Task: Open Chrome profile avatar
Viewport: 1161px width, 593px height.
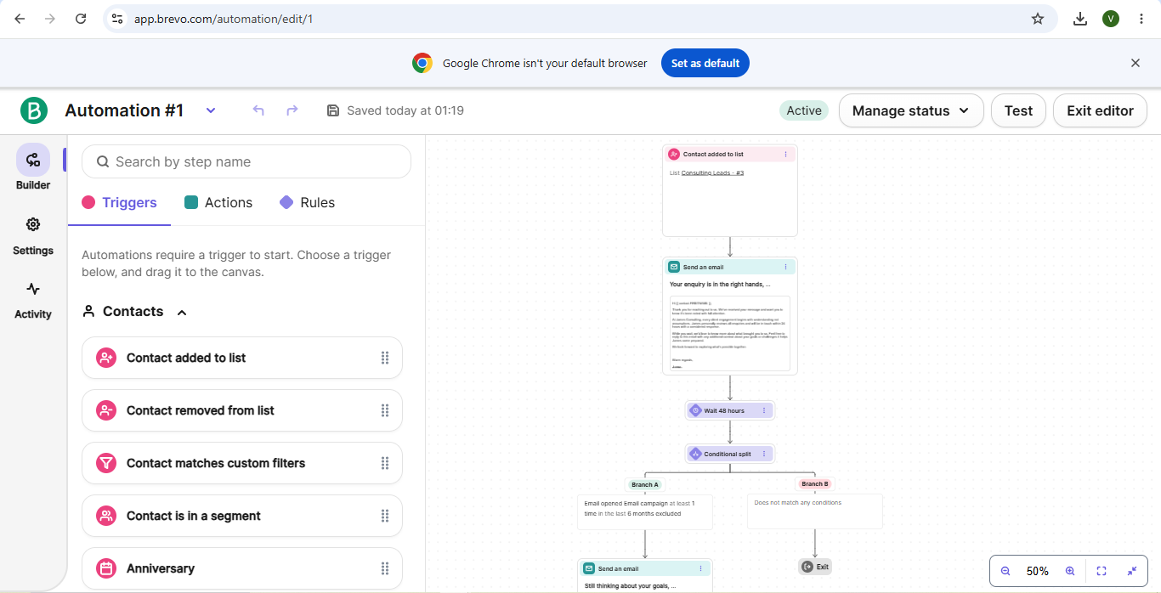Action: pos(1111,19)
